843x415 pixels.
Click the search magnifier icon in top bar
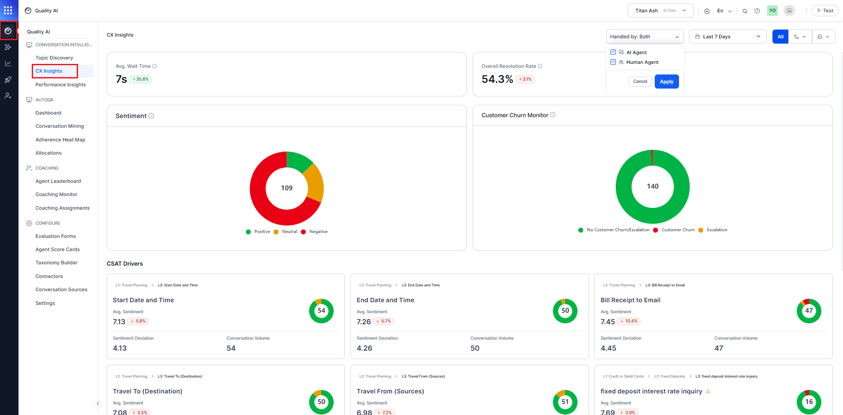pyautogui.click(x=745, y=11)
